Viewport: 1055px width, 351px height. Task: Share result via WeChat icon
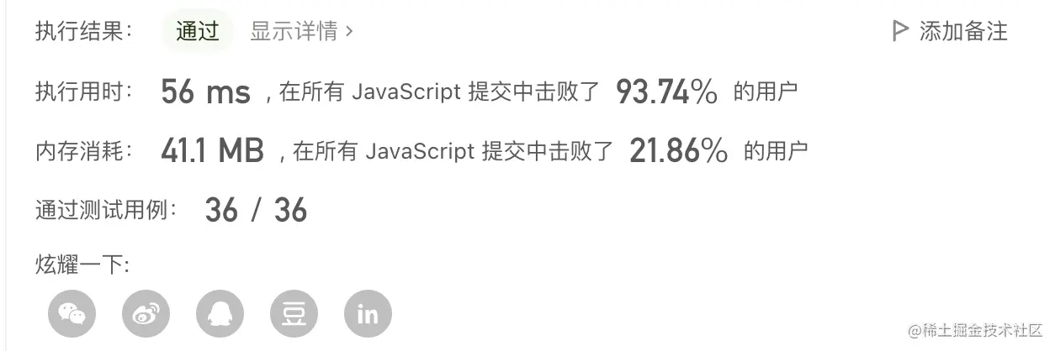(72, 313)
